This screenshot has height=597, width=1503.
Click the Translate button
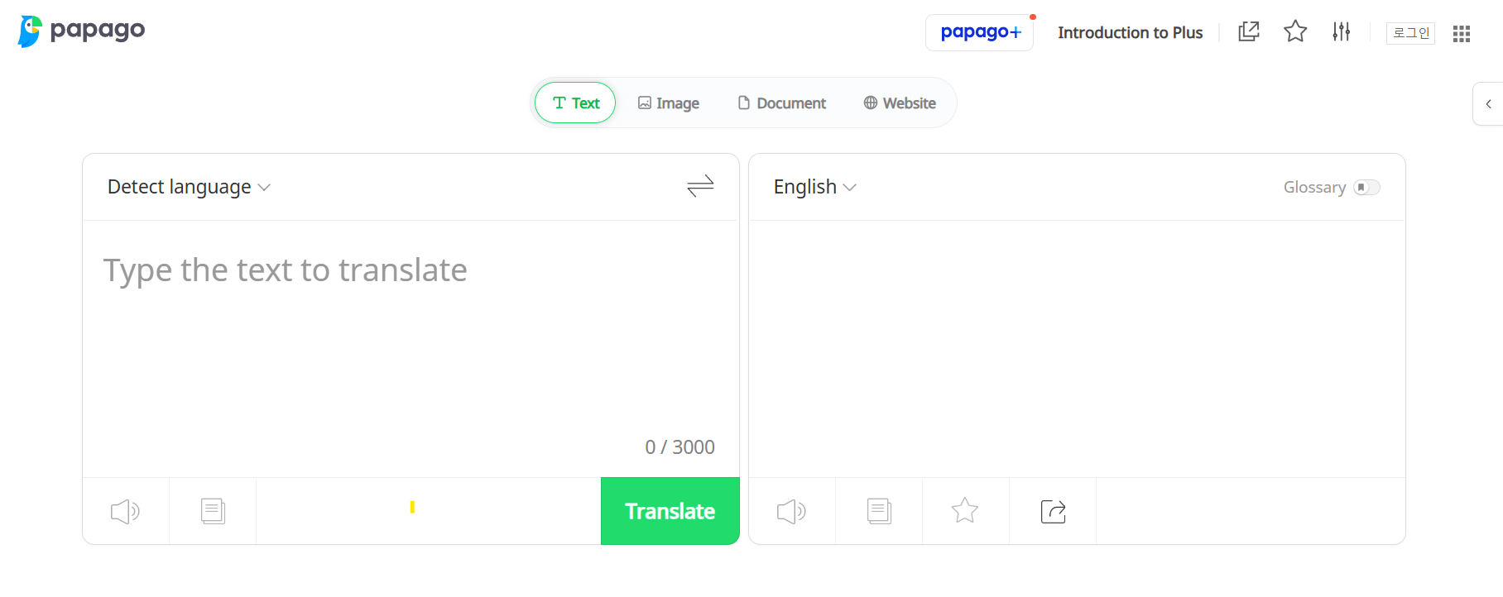(x=670, y=511)
